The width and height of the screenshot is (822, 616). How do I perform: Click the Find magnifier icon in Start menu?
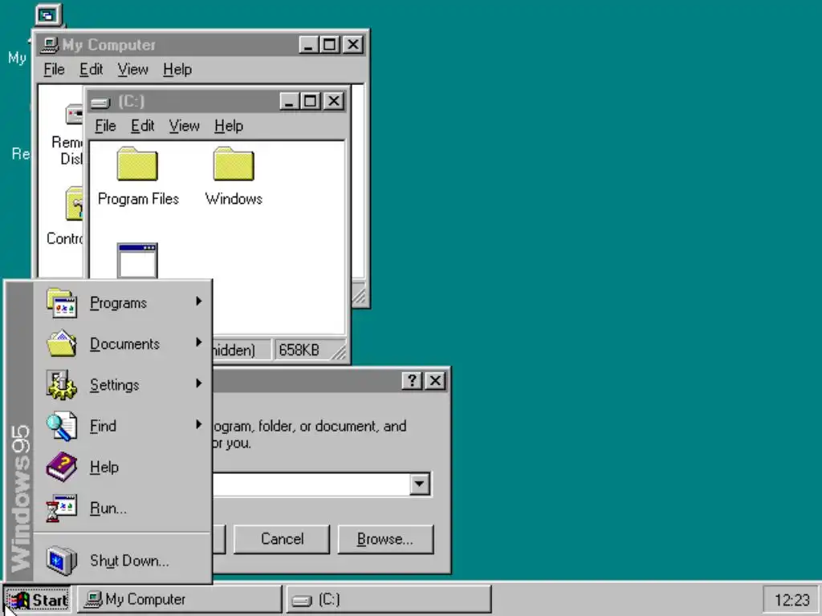[61, 426]
